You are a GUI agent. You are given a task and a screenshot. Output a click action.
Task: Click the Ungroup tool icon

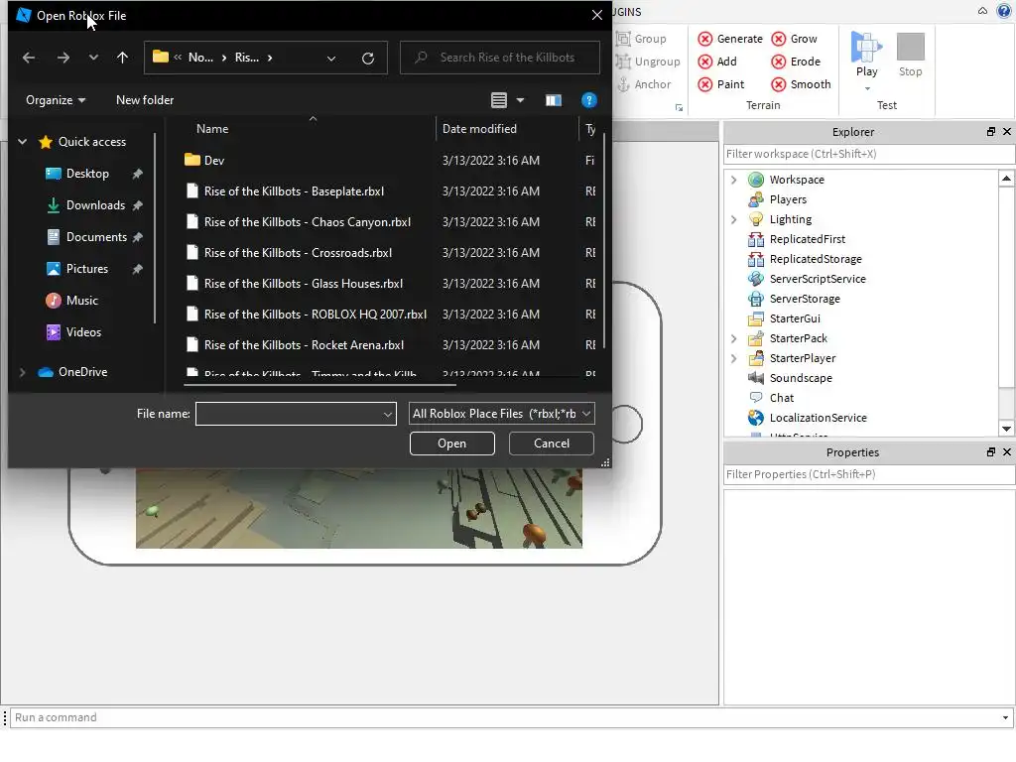(x=623, y=62)
